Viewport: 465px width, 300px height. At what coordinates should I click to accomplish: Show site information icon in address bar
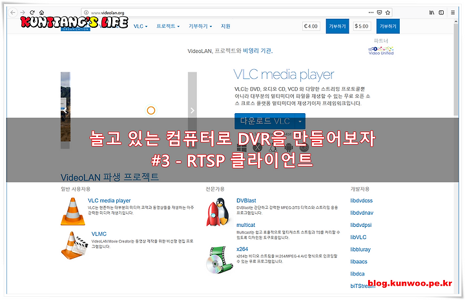click(x=86, y=13)
